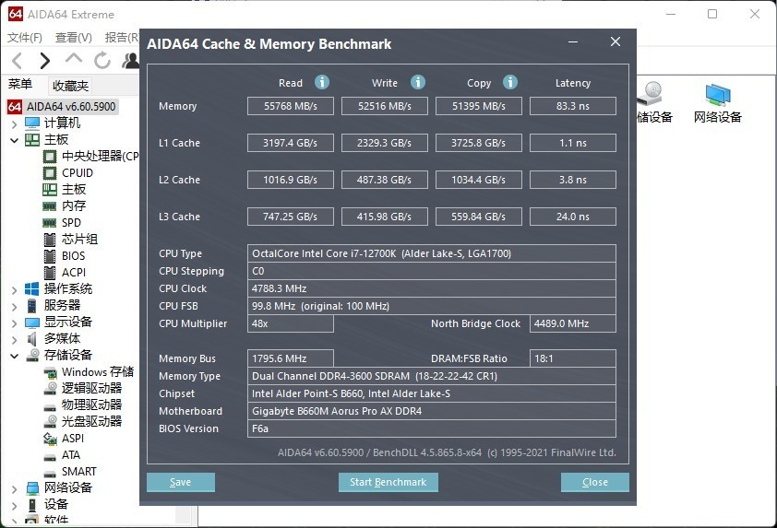Collapse the 存储设备 node
777x528 pixels.
15,356
